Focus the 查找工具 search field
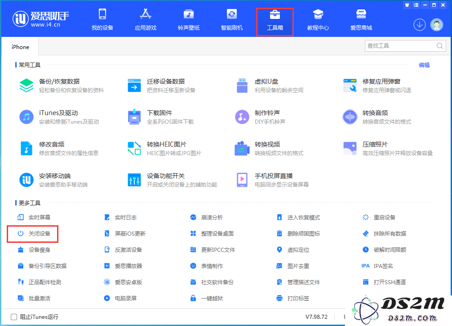This screenshot has height=326, width=452. tap(405, 46)
